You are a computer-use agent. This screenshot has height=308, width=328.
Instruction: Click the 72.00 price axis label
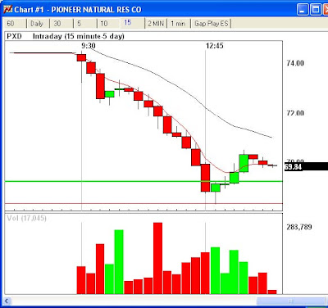(x=295, y=113)
